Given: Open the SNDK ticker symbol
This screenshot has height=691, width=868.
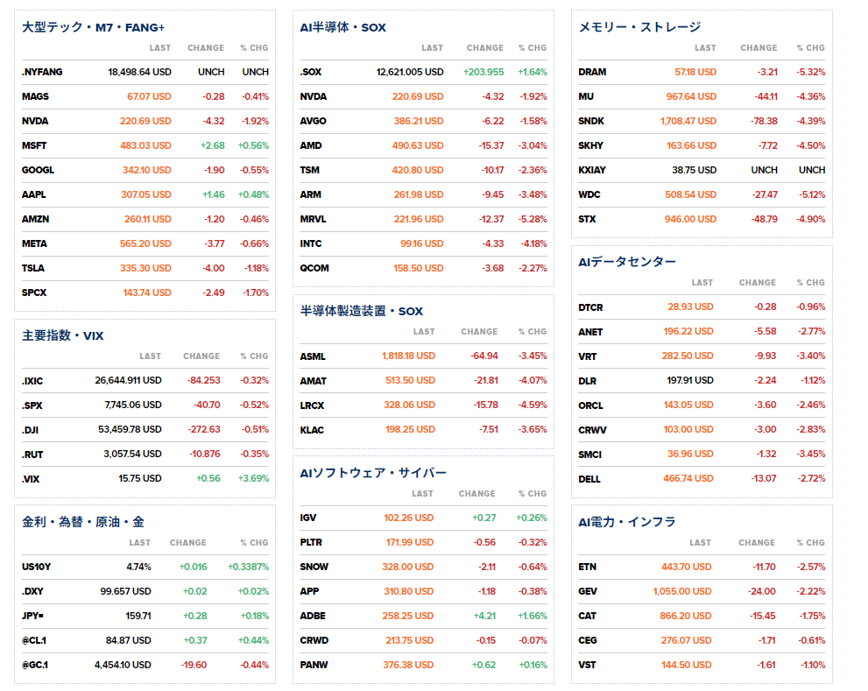Looking at the screenshot, I should tap(591, 121).
